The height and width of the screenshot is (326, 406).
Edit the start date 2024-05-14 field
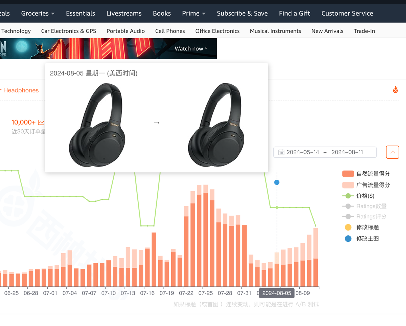coord(303,152)
